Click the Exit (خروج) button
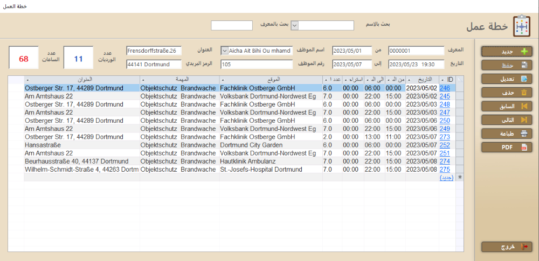Screen dimensions: 539x261 click(507, 246)
